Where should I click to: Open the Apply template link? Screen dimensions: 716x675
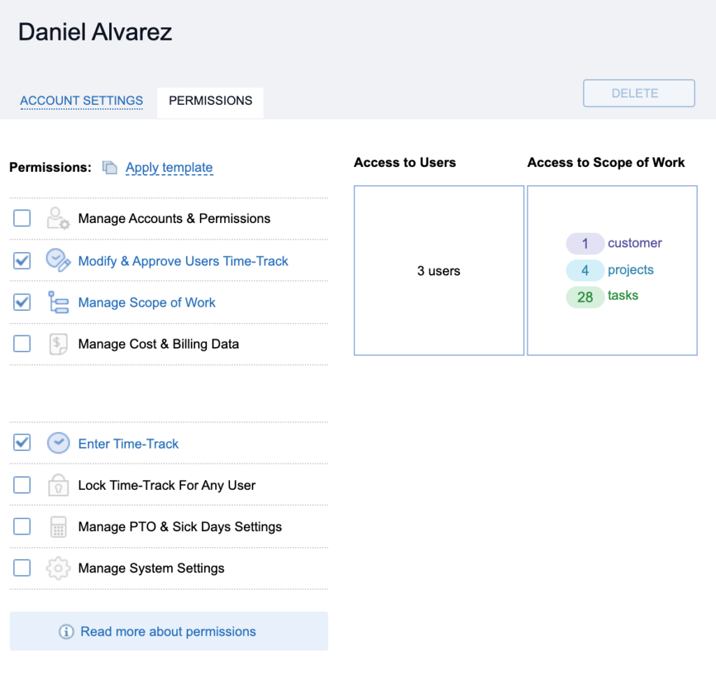169,167
